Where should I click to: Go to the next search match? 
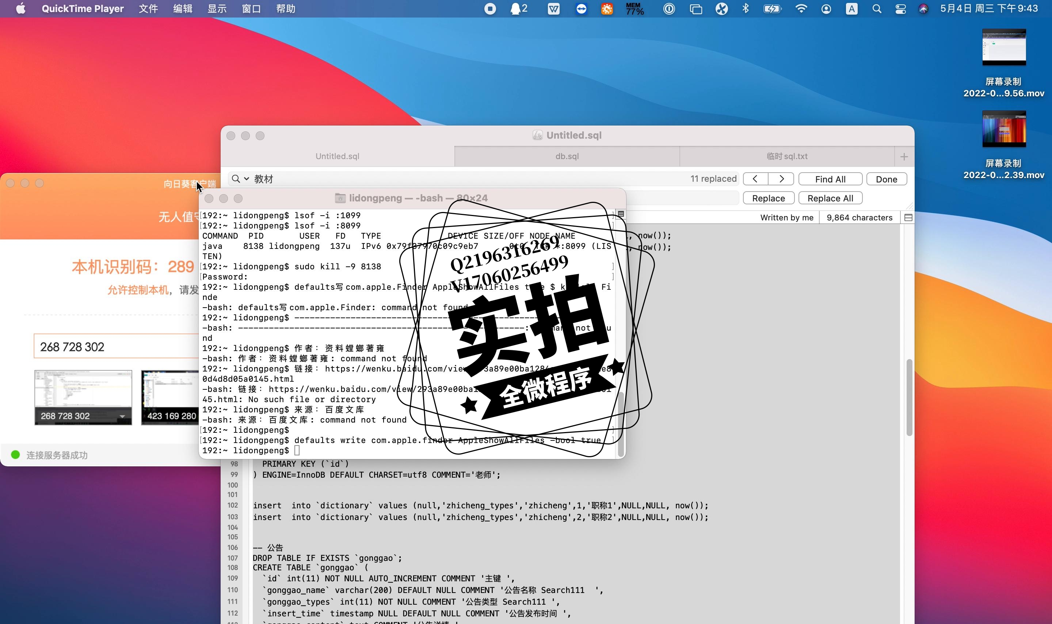click(x=781, y=179)
